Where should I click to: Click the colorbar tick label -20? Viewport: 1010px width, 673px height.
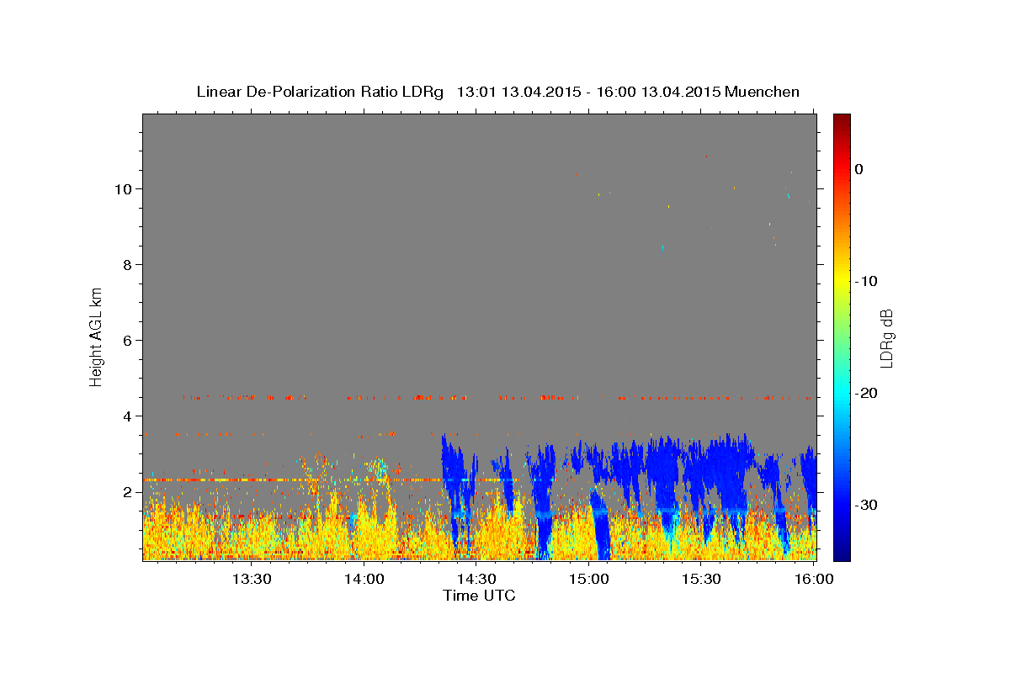(x=865, y=393)
